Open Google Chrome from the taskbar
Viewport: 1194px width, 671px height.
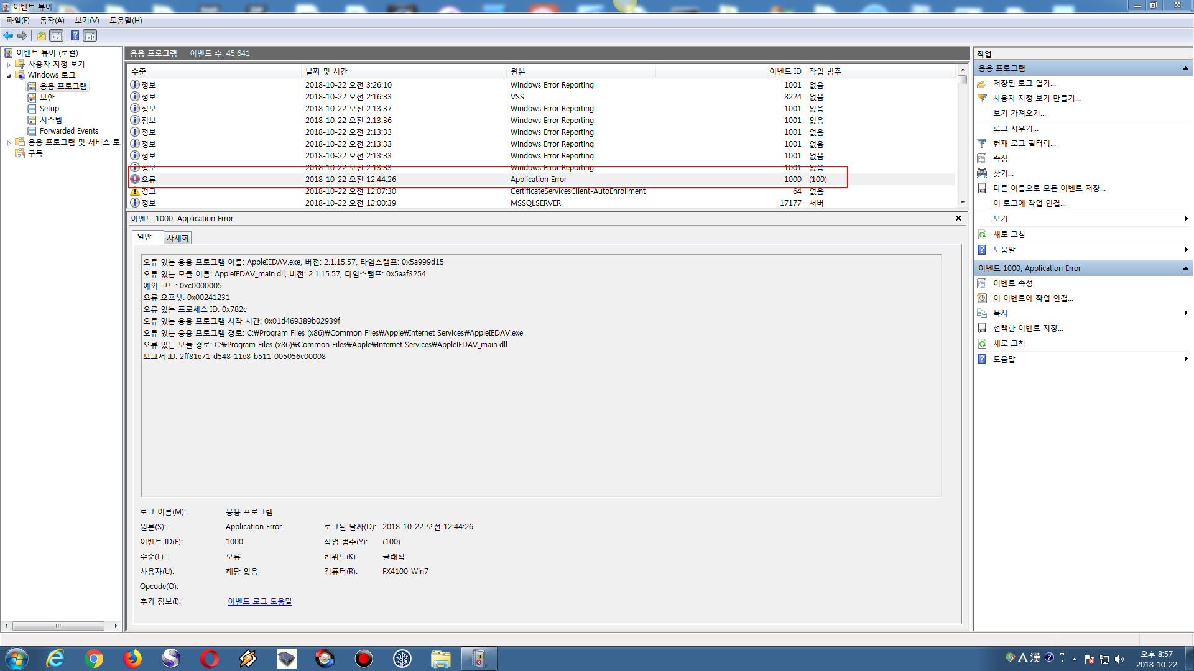94,659
